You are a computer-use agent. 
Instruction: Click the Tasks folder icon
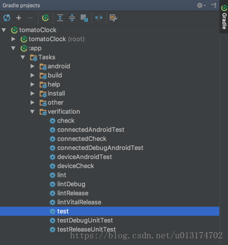[x=33, y=57]
